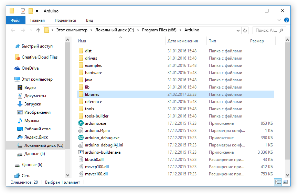
Task: Open Help via the blue question icon
Action: (x=287, y=20)
